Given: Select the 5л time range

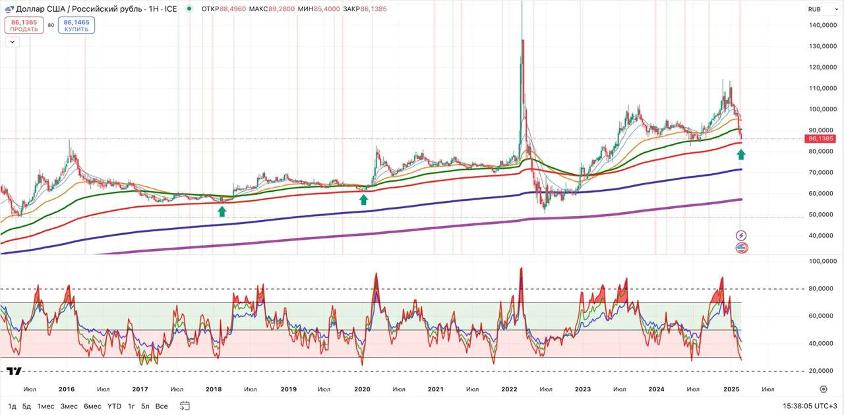Looking at the screenshot, I should tap(145, 406).
